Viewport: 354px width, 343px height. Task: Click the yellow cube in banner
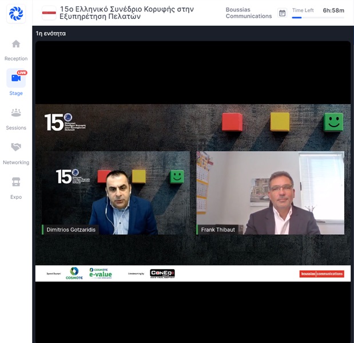(280, 122)
